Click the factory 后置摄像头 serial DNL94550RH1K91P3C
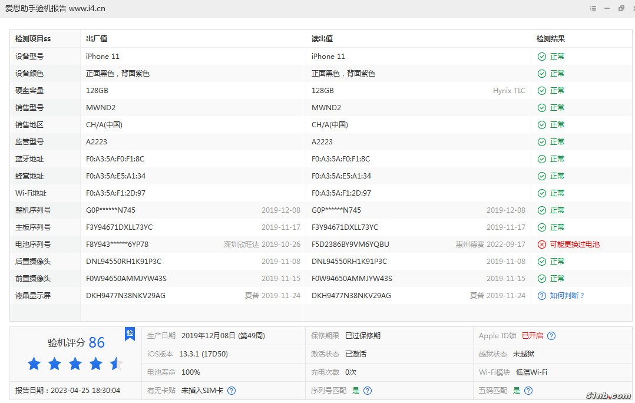This screenshot has width=635, height=403. click(x=124, y=262)
